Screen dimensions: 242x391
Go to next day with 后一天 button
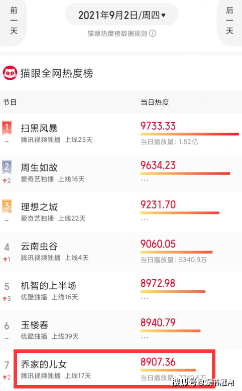(x=229, y=21)
